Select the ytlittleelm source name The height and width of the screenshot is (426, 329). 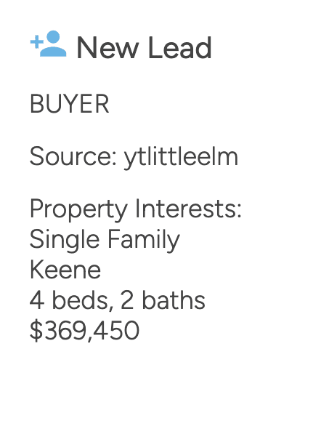(181, 157)
